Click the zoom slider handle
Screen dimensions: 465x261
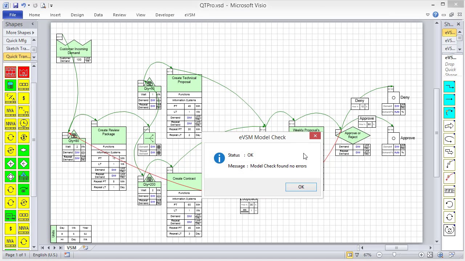[394, 255]
